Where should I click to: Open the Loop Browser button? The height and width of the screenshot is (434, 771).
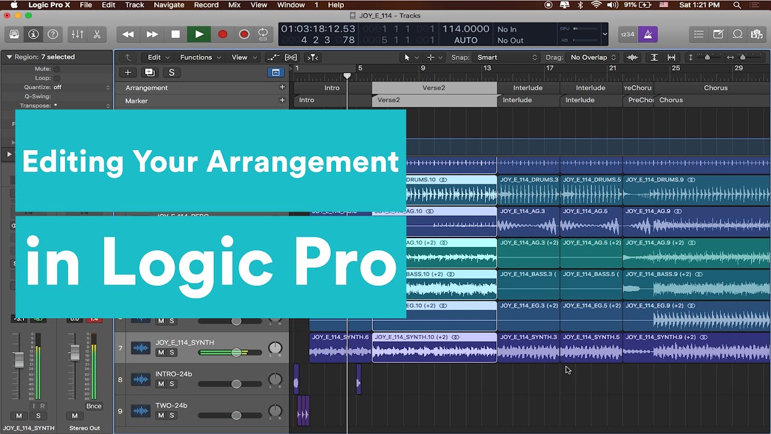tap(737, 34)
